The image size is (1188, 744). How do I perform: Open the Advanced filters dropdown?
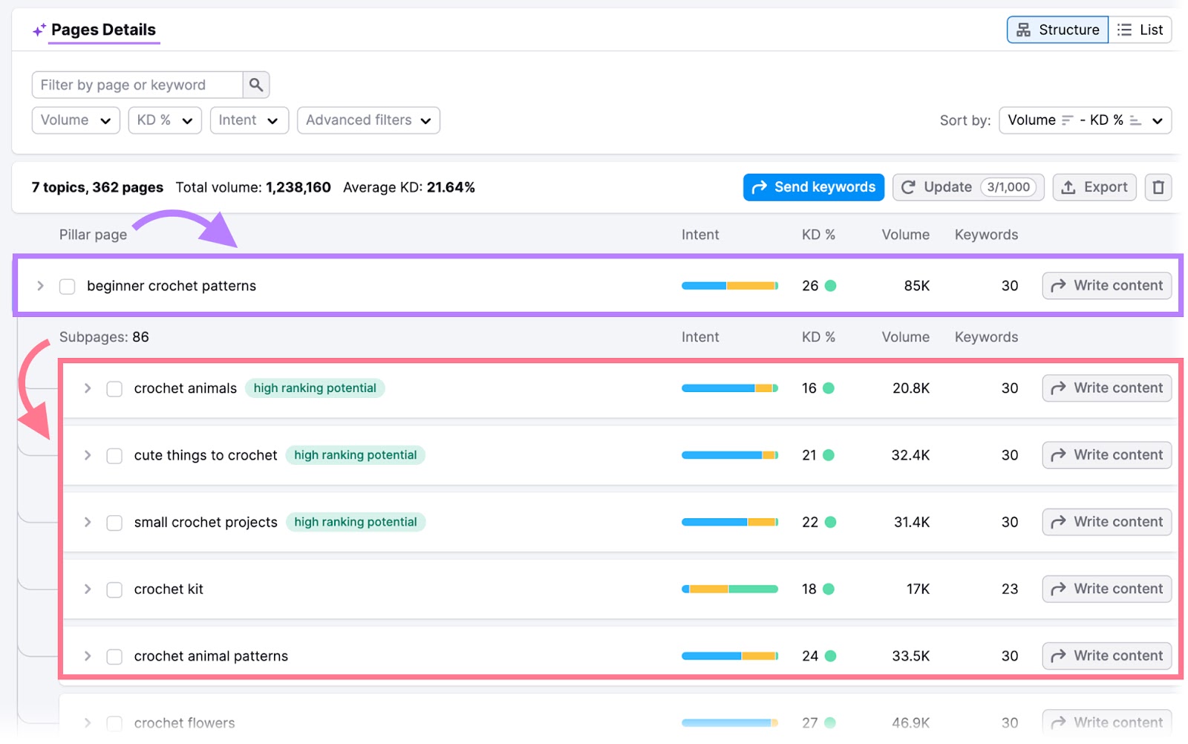(368, 120)
